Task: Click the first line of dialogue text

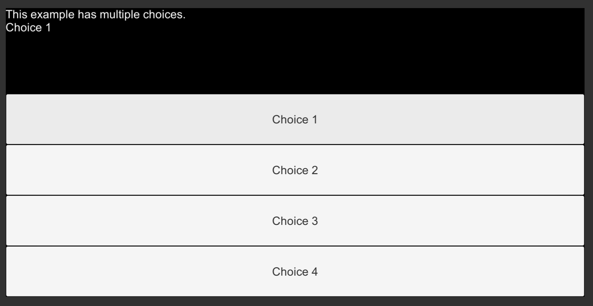Action: (96, 15)
